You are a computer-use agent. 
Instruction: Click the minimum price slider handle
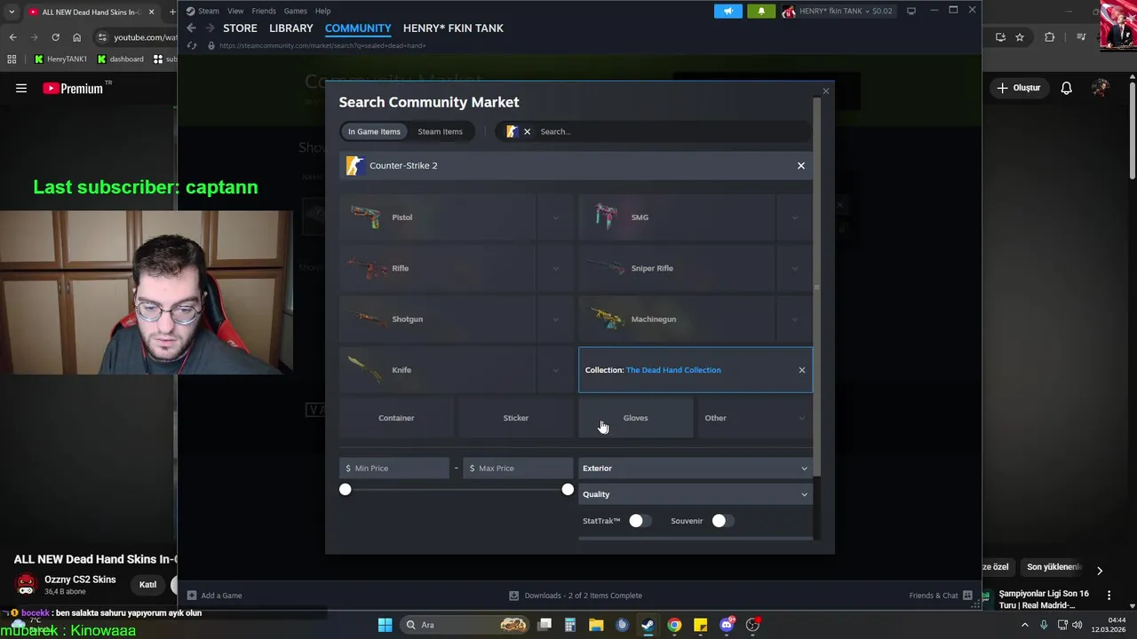coord(346,490)
